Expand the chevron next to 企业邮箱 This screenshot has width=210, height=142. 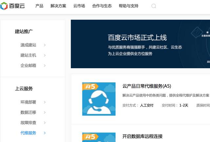pyautogui.click(x=45, y=66)
